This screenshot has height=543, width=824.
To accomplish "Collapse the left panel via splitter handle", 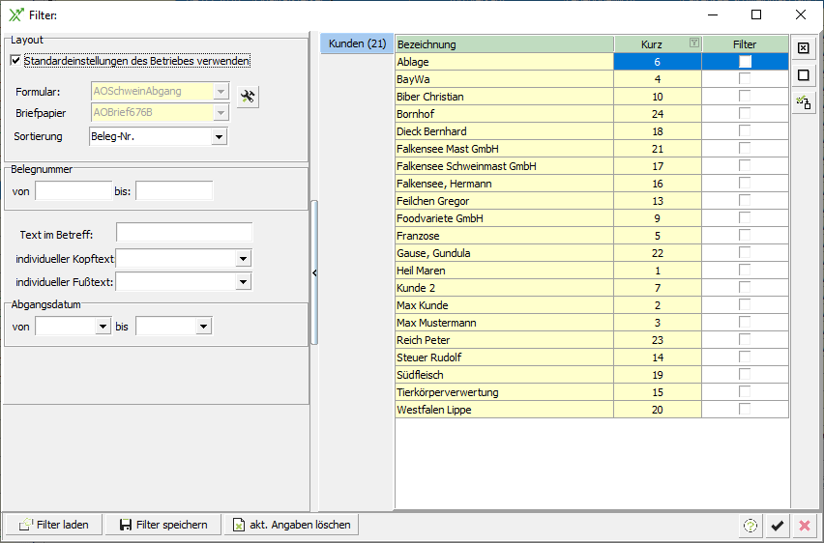I will pyautogui.click(x=314, y=274).
